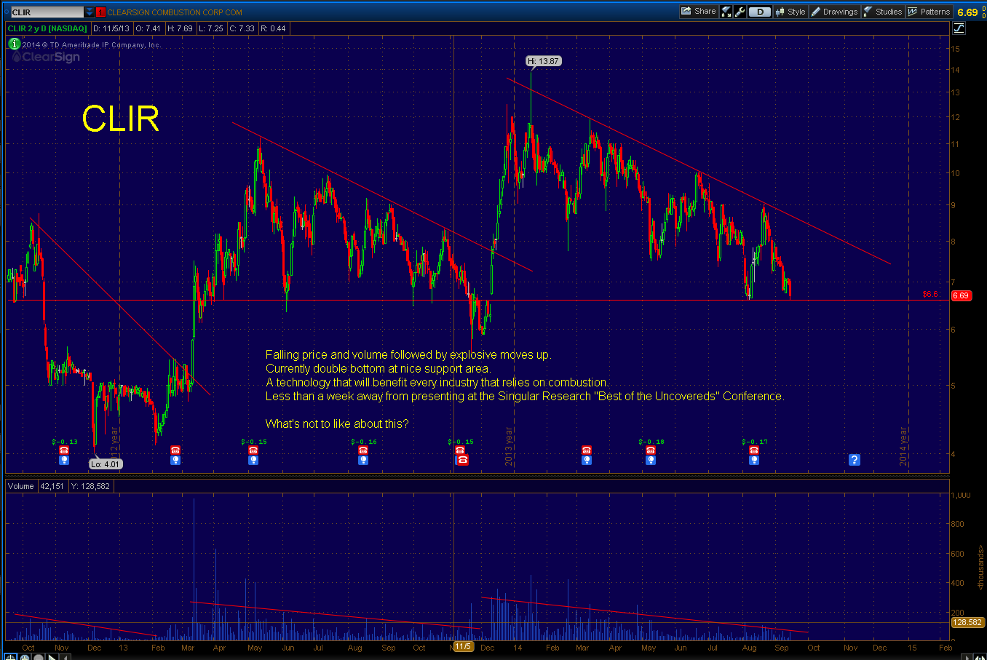Click the $6.6 support level label
The width and height of the screenshot is (987, 660).
929,294
